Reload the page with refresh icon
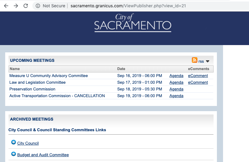Image resolution: width=249 pixels, height=162 pixels. pyautogui.click(x=26, y=6)
